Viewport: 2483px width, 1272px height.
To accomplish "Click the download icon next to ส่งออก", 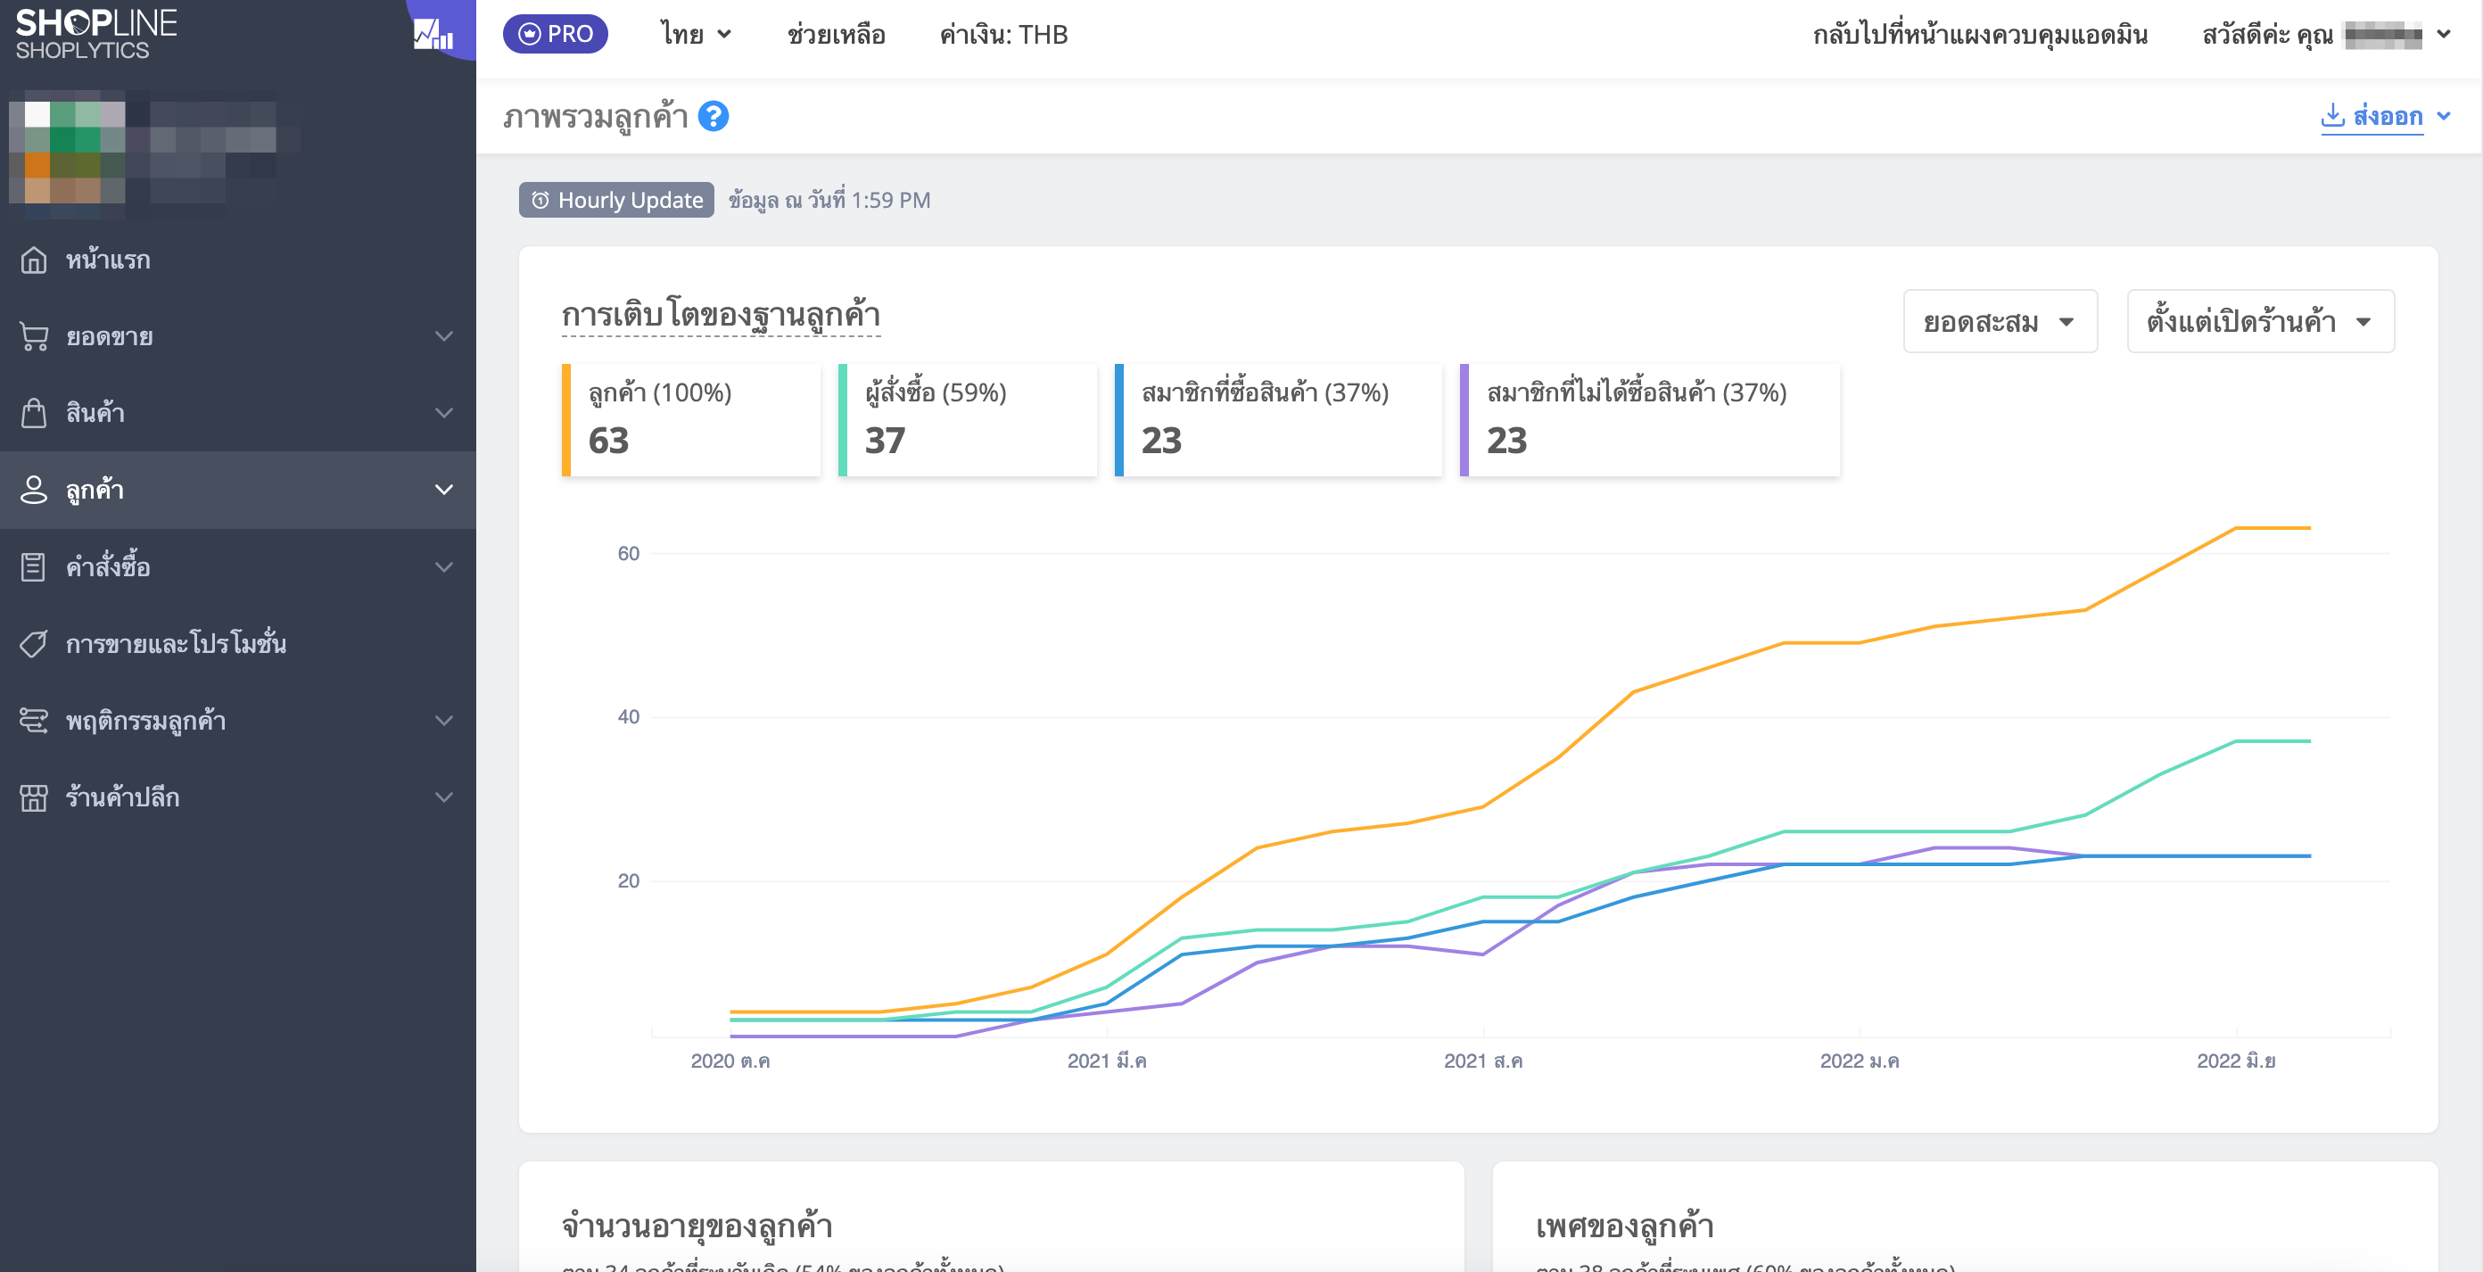I will 2331,116.
